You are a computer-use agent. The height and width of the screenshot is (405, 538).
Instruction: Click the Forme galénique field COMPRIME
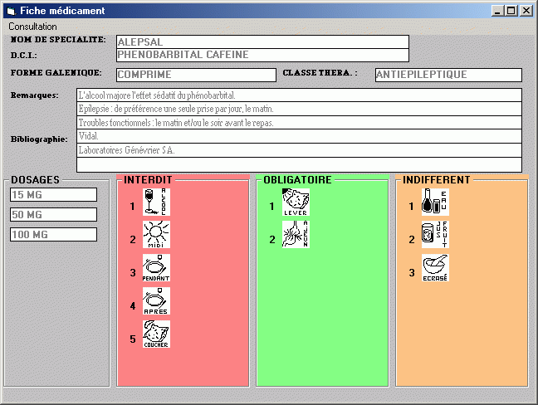pyautogui.click(x=196, y=75)
